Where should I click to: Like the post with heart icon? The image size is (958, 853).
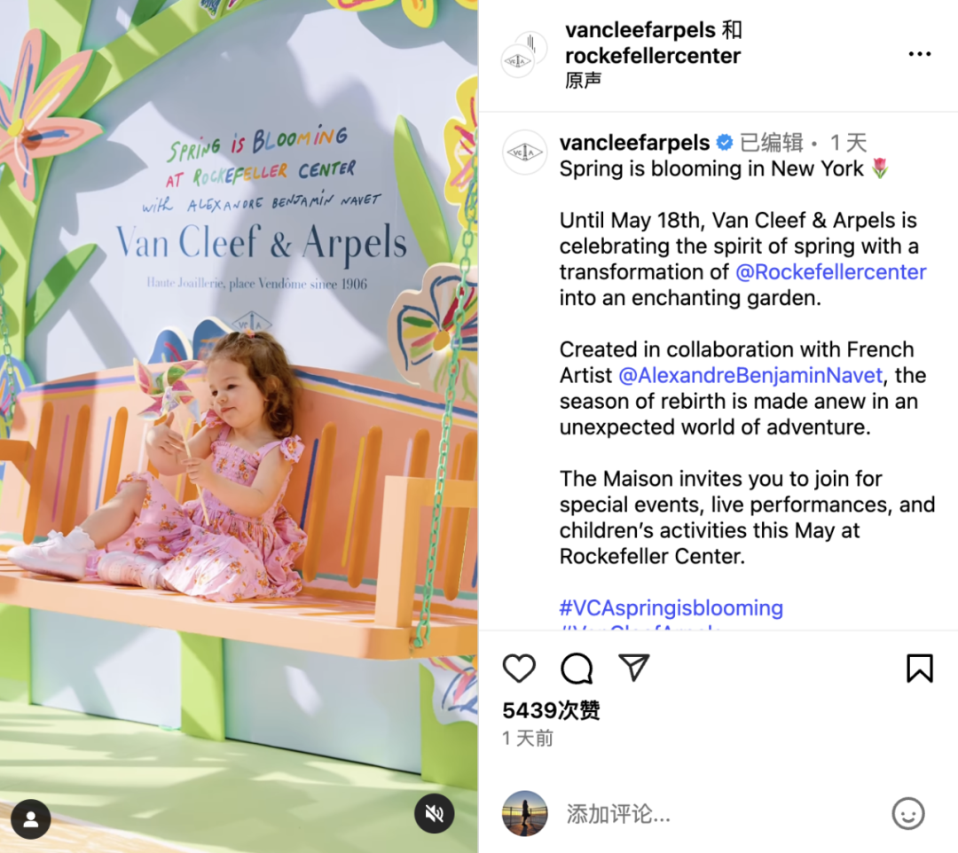point(519,668)
